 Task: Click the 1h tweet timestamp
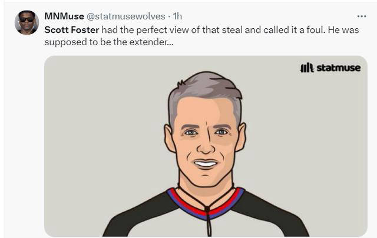pos(177,16)
